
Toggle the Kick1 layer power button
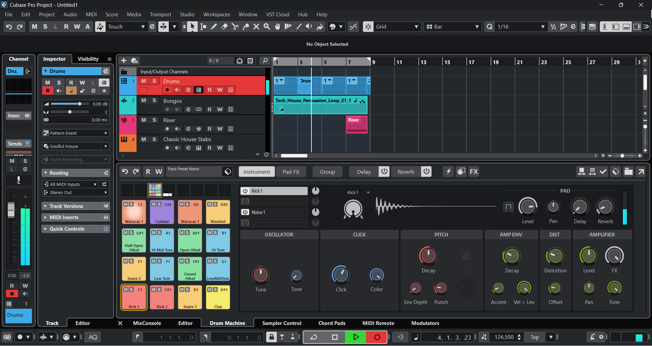(x=245, y=191)
